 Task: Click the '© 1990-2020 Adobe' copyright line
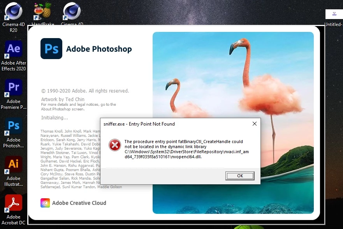(x=85, y=91)
